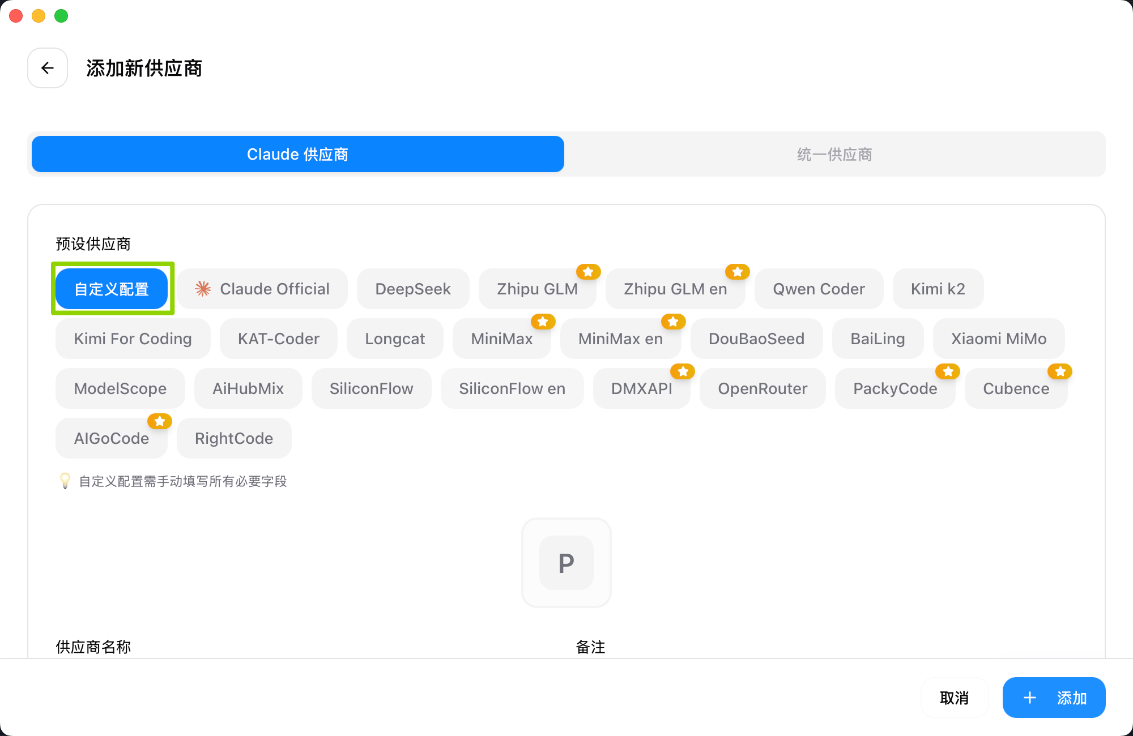Image resolution: width=1133 pixels, height=736 pixels.
Task: Select the SiliconFlow en preset
Action: [512, 388]
